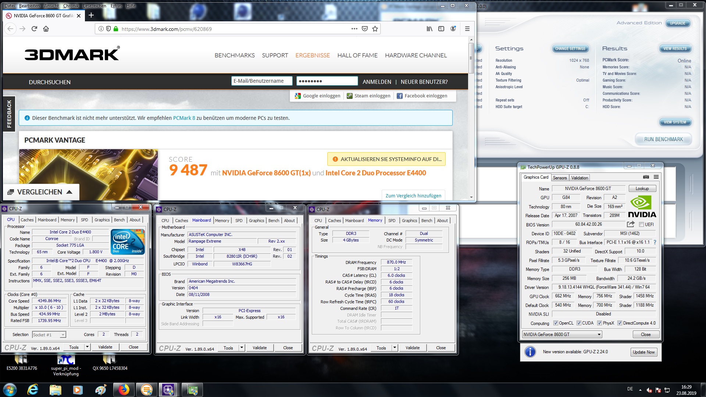This screenshot has height=397, width=706.
Task: Open HALL OF FAME navigation item
Action: tap(357, 55)
